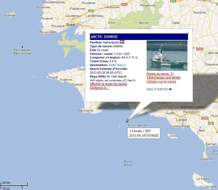This screenshot has width=218, height=190.
Task: Click the Locmaria label
Action: pyautogui.click(x=210, y=186)
